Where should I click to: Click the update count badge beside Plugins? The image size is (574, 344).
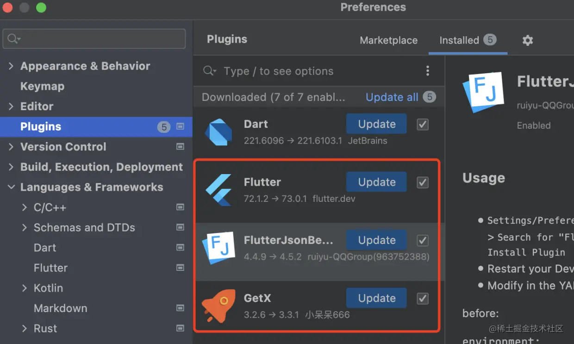[x=164, y=127]
